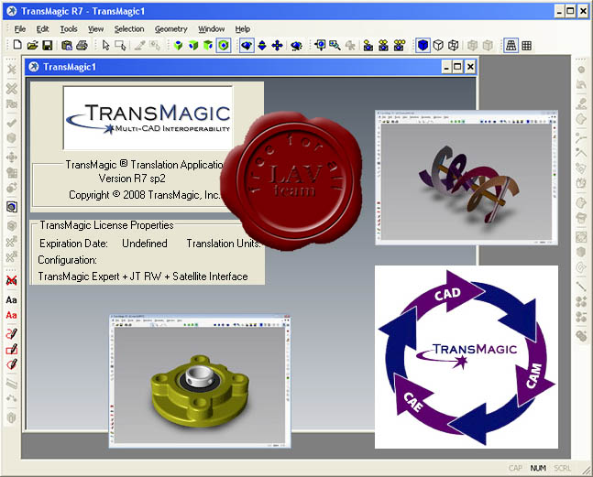Viewport: 593px width, 477px height.
Task: Click the clipboard paste toolbar icon
Action: click(67, 46)
